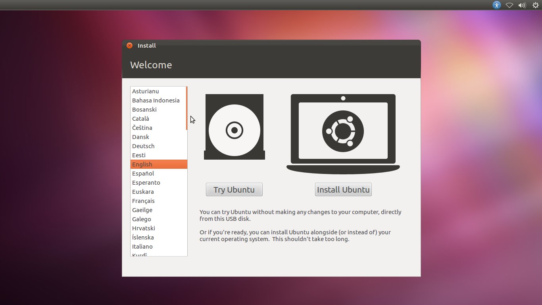Viewport: 542px width, 305px height.
Task: Choose Català from the list
Action: (159, 119)
